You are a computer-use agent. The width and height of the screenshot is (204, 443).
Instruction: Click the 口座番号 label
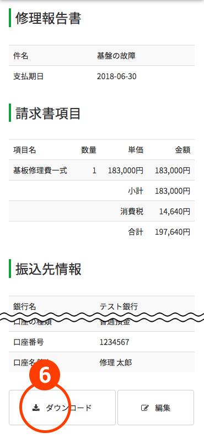(x=29, y=342)
